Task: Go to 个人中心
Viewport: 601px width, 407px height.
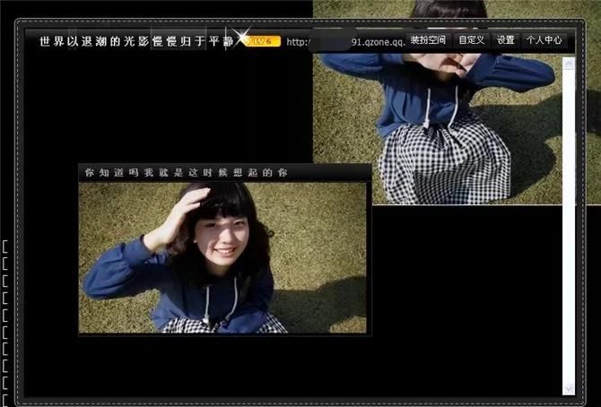Action: pos(544,40)
